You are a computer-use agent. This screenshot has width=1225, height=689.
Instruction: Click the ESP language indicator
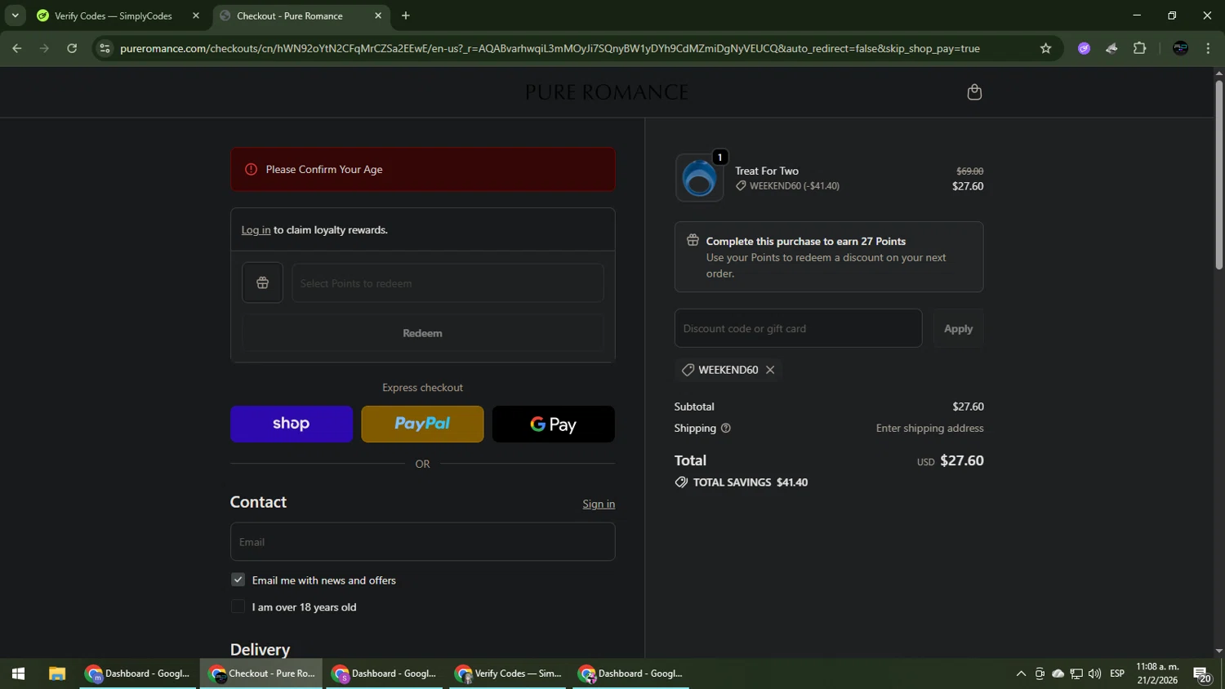pyautogui.click(x=1117, y=673)
